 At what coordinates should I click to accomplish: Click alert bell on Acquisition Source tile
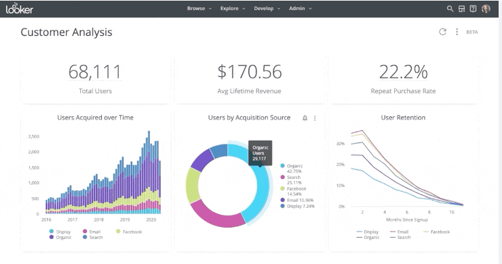tap(305, 118)
